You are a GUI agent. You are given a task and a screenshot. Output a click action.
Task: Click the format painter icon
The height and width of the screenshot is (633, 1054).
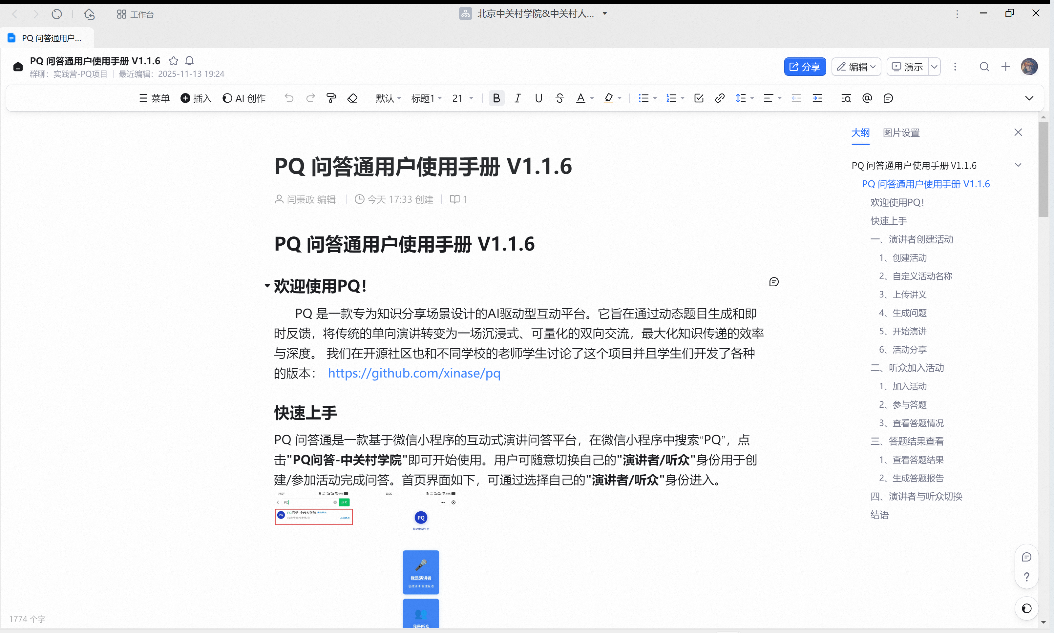click(x=331, y=98)
